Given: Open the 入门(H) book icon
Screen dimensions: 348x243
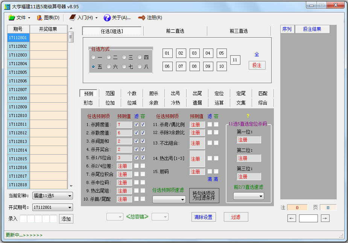Looking at the screenshot, I should click(x=72, y=18).
